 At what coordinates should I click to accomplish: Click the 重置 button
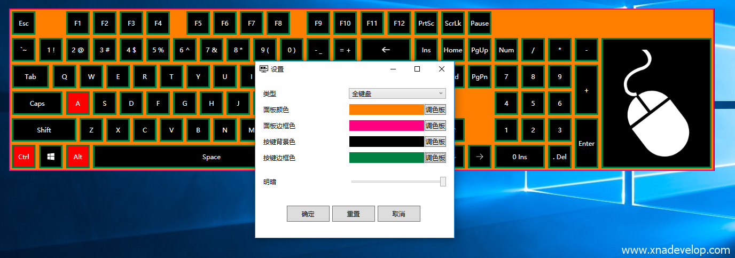point(353,214)
